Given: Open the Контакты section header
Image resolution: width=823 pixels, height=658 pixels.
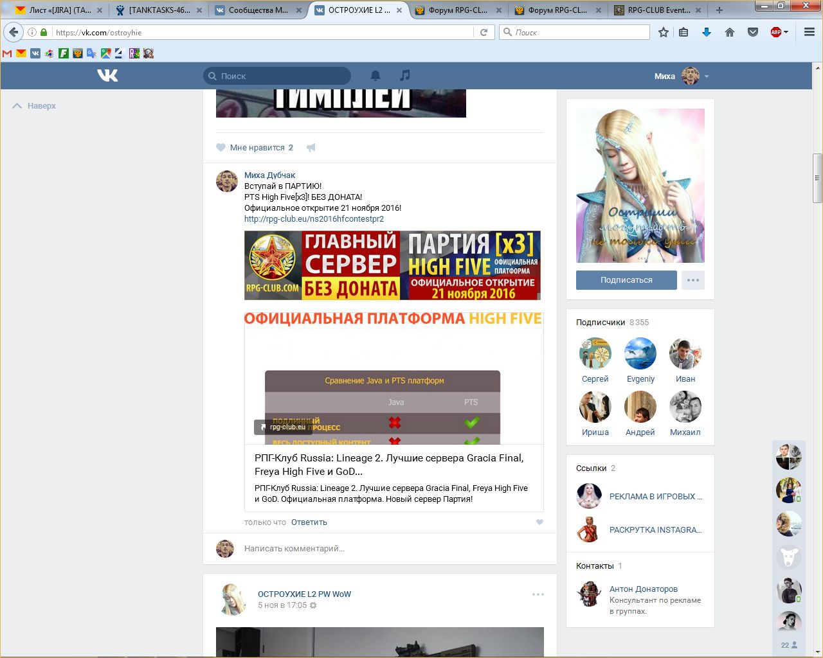Looking at the screenshot, I should [x=595, y=566].
